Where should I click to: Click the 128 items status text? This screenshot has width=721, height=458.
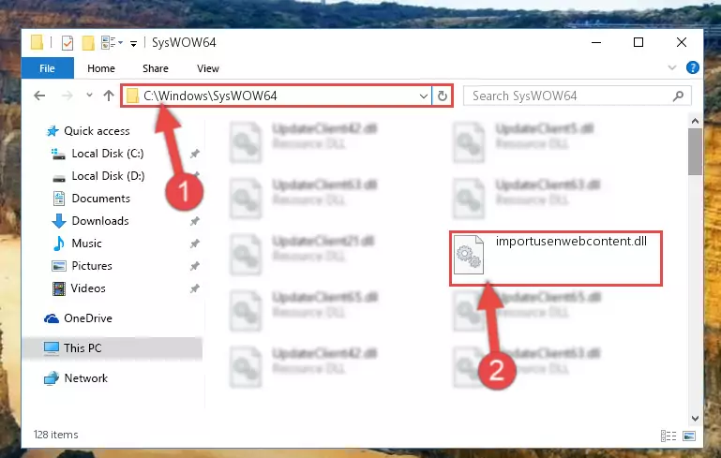[x=55, y=435]
